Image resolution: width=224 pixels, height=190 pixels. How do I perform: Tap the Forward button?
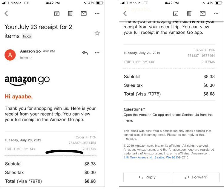coord(196,177)
